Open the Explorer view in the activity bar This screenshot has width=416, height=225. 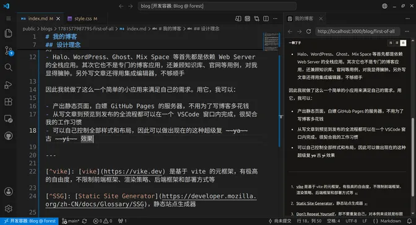[x=8, y=33]
